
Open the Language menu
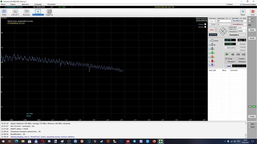(x=38, y=4)
